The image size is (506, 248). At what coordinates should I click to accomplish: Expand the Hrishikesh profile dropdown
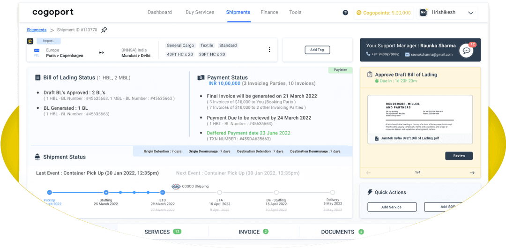[x=471, y=13]
